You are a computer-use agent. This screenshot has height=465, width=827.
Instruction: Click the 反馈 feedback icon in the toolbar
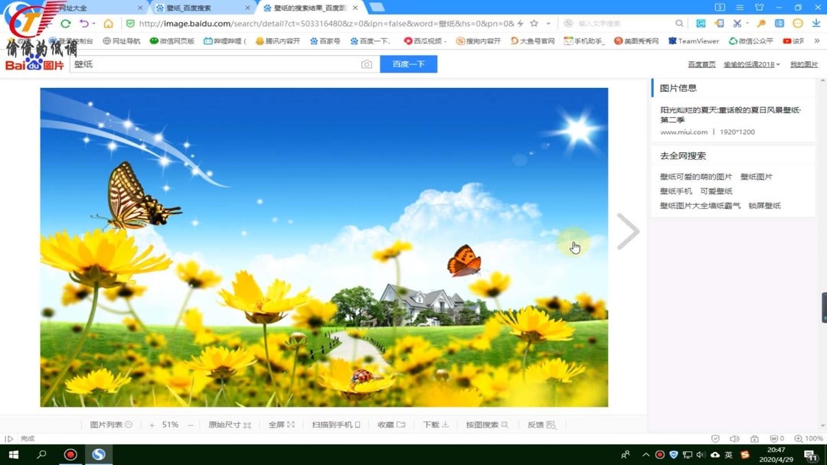coord(539,424)
